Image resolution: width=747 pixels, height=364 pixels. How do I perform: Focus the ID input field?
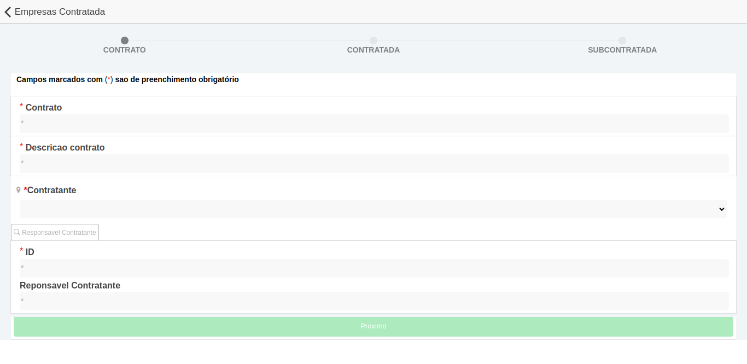374,268
